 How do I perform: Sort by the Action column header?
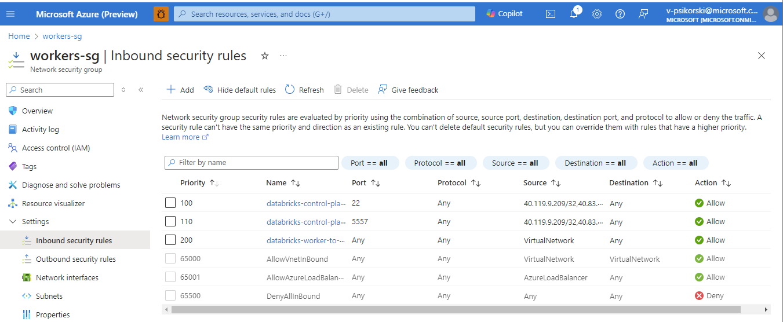(x=713, y=182)
